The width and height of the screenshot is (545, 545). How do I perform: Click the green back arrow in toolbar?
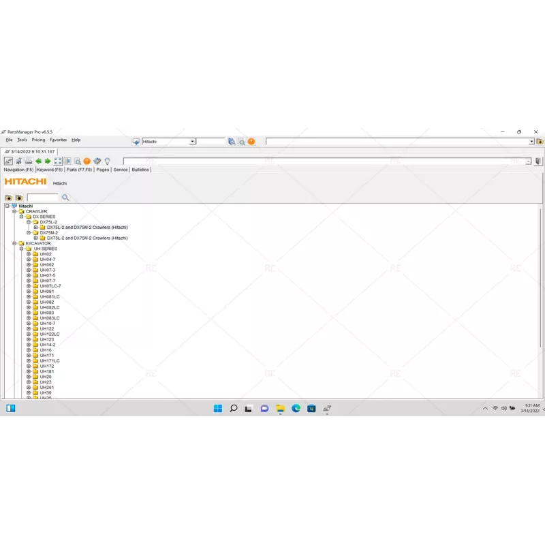click(38, 161)
